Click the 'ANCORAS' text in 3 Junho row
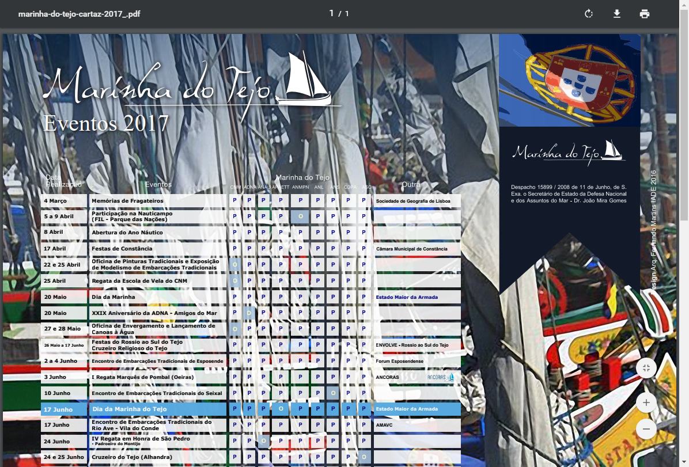Image resolution: width=689 pixels, height=467 pixels. (x=387, y=377)
